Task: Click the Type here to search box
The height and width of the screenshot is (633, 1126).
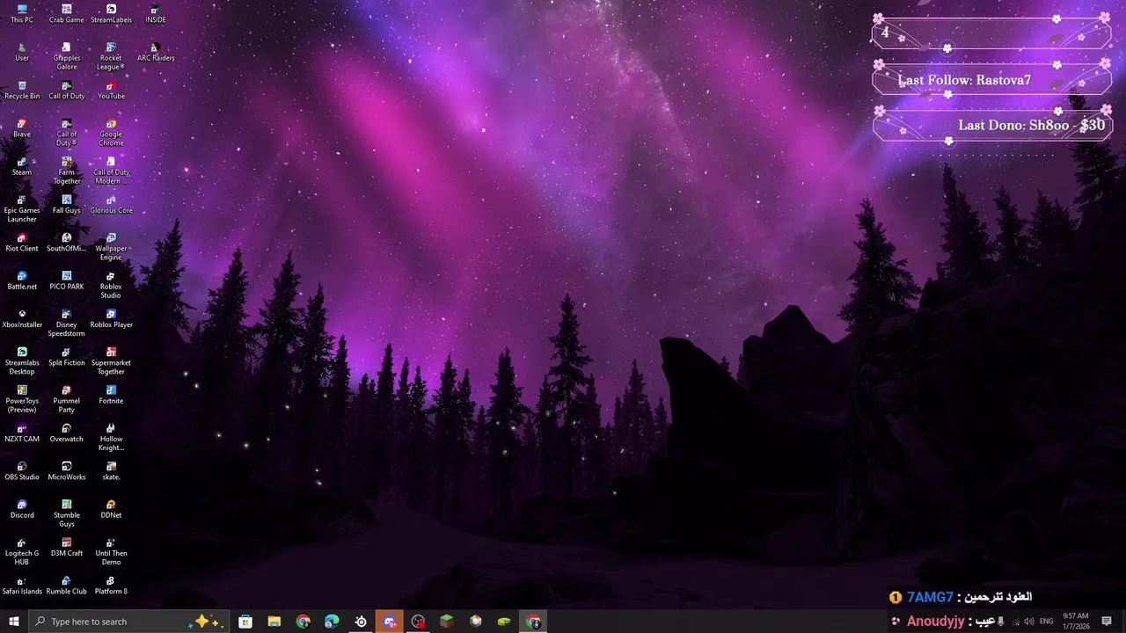Action: [x=129, y=622]
